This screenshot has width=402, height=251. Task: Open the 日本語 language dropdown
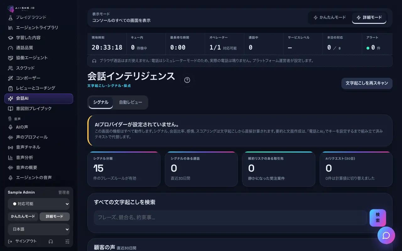tap(39, 229)
